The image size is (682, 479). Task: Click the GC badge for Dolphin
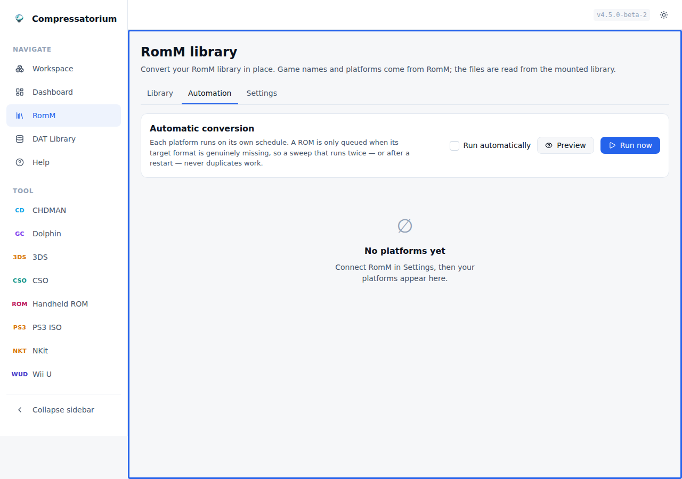click(20, 234)
